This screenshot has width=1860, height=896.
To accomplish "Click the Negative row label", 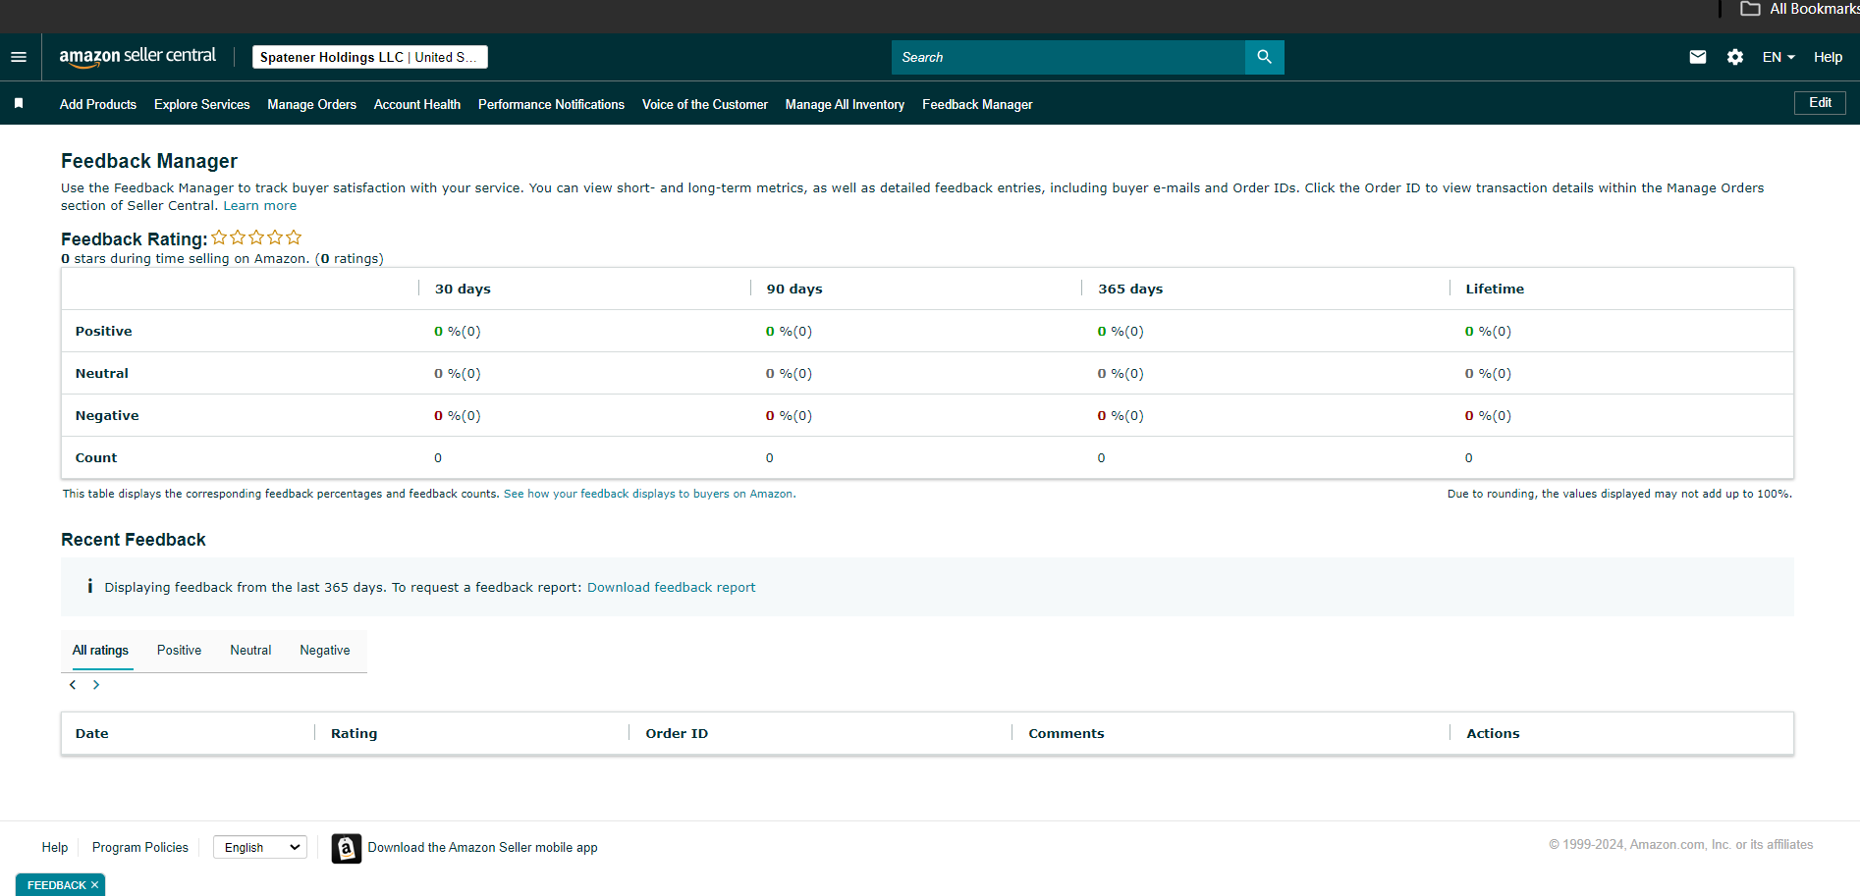I will [x=107, y=416].
